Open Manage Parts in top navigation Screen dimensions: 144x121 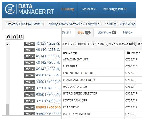pyautogui.click(x=115, y=9)
